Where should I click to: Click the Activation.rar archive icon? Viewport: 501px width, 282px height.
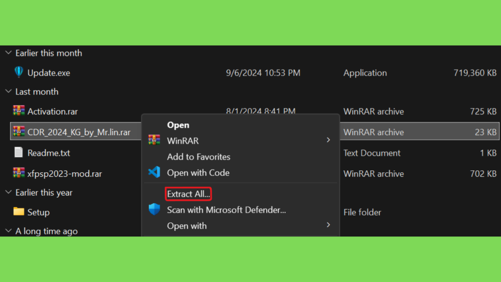(x=19, y=111)
